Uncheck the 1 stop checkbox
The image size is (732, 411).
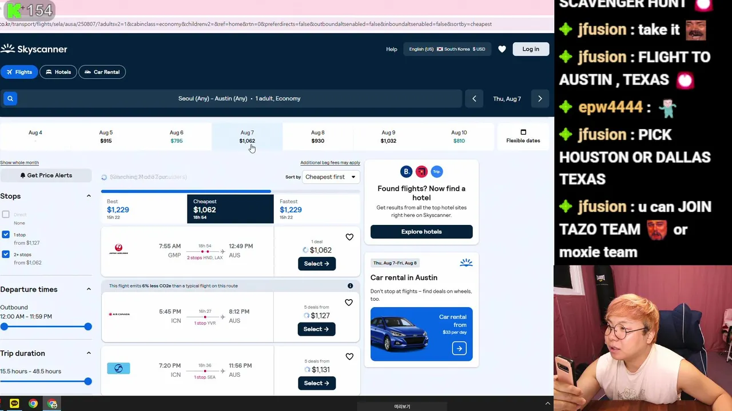tap(6, 235)
